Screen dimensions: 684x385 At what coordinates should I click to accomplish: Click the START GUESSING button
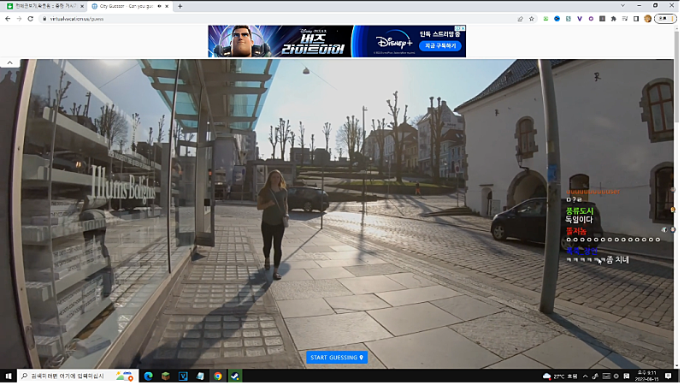(337, 358)
